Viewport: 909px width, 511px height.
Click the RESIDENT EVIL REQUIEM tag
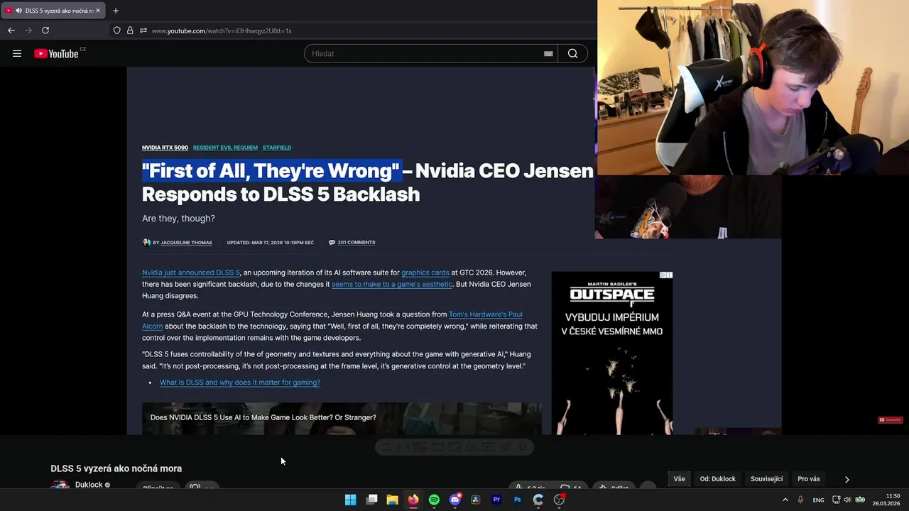(225, 148)
